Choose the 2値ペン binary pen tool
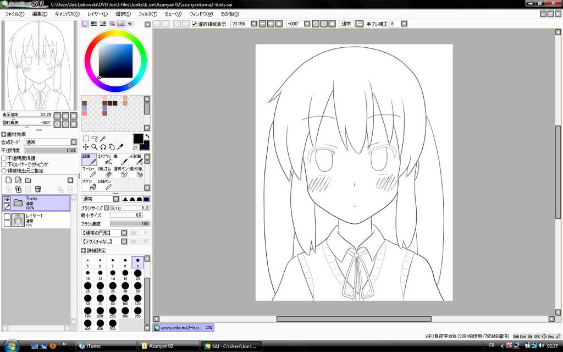The image size is (563, 352). click(x=104, y=185)
